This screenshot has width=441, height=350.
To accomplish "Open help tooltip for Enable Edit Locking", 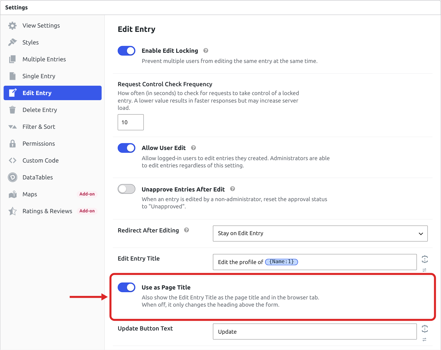I will 206,51.
